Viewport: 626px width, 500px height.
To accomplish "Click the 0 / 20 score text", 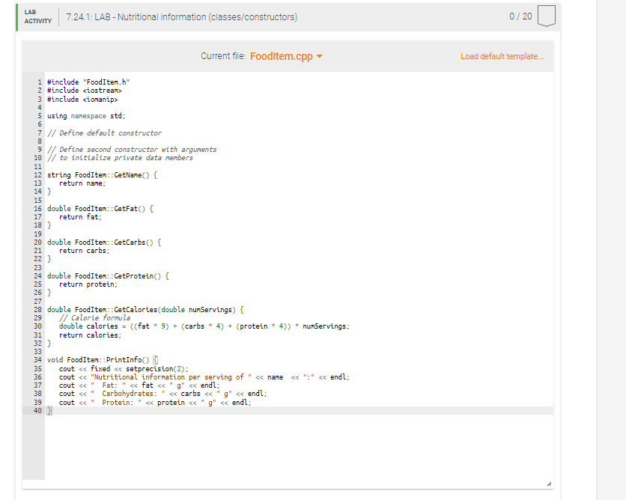I will 520,16.
